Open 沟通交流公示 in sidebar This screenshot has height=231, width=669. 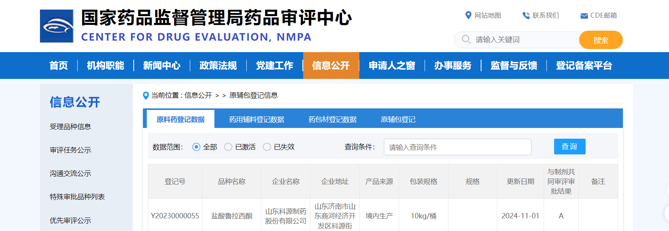[x=70, y=173]
